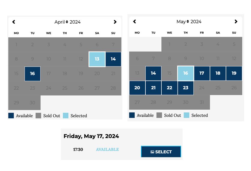The height and width of the screenshot is (171, 251).
Task: Select May 17 available date
Action: pos(202,73)
